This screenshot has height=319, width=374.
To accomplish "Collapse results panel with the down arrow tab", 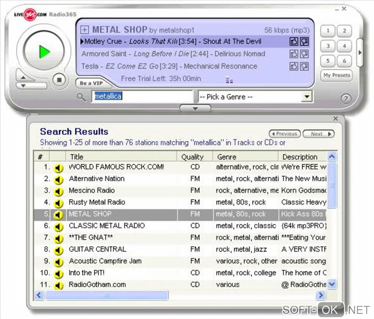I will pyautogui.click(x=195, y=109).
